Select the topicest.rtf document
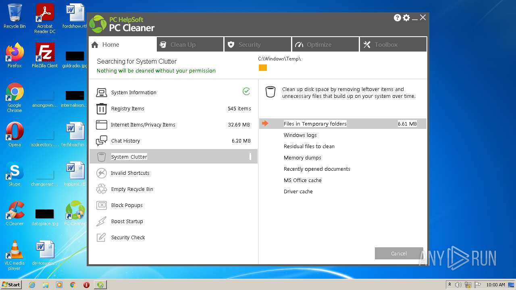The width and height of the screenshot is (516, 290). [x=75, y=174]
